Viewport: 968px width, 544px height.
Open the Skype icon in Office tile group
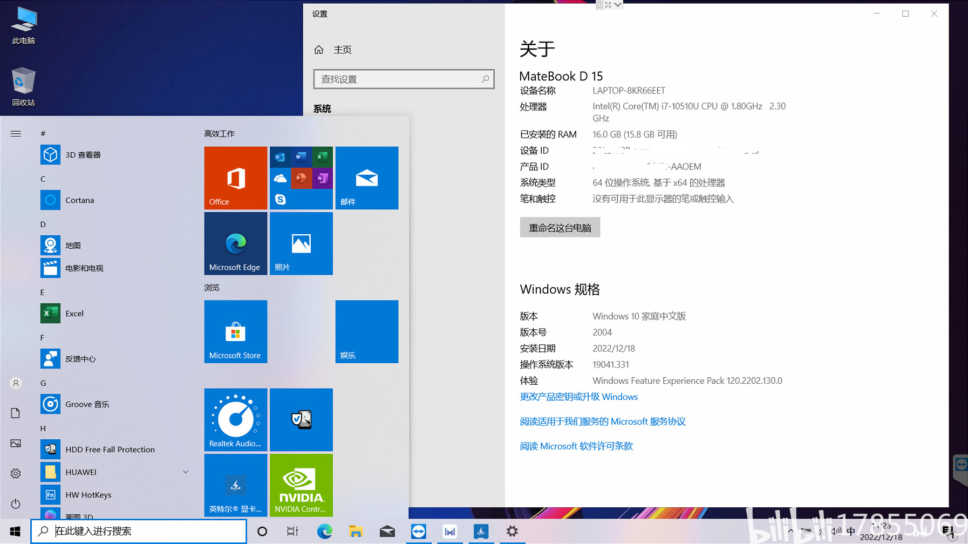280,199
